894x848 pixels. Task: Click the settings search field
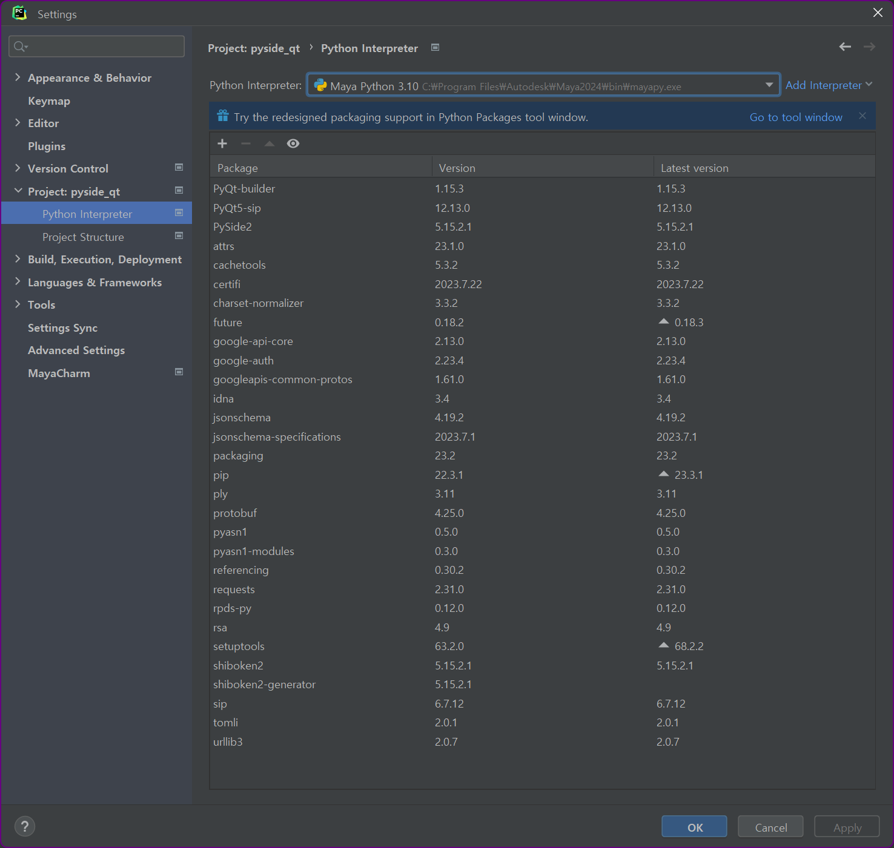click(x=97, y=47)
